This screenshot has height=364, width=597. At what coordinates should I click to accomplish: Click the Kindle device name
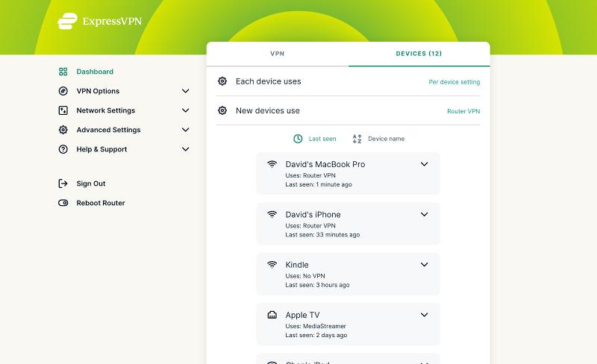click(297, 265)
